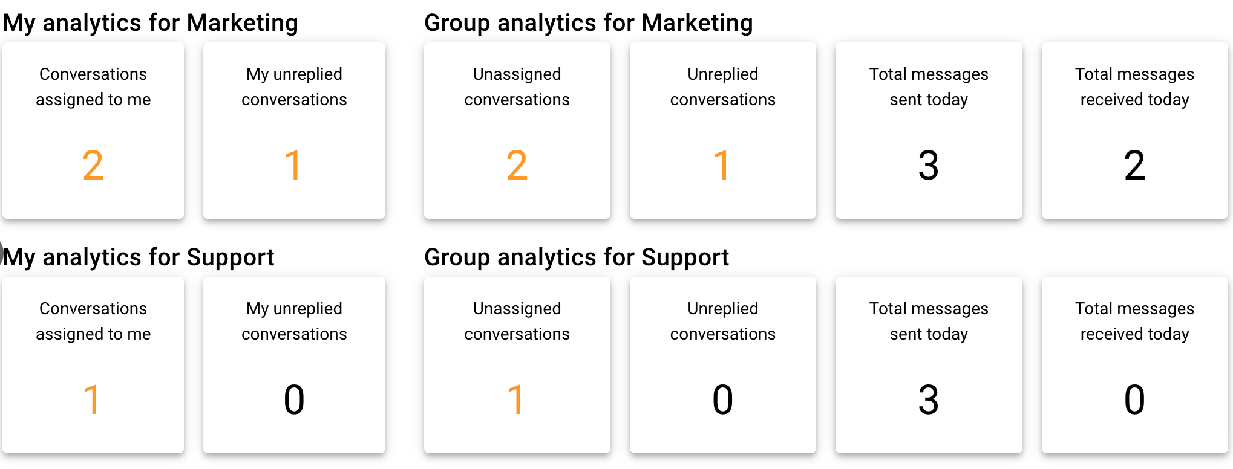Click the My analytics for Marketing heading

click(151, 23)
